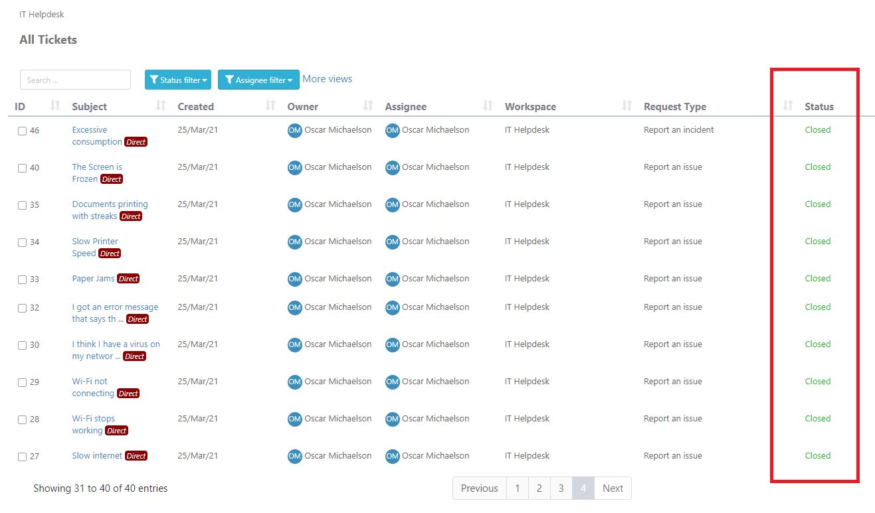The height and width of the screenshot is (513, 875).
Task: Click the filter funnel icon on Status filter
Action: (155, 80)
